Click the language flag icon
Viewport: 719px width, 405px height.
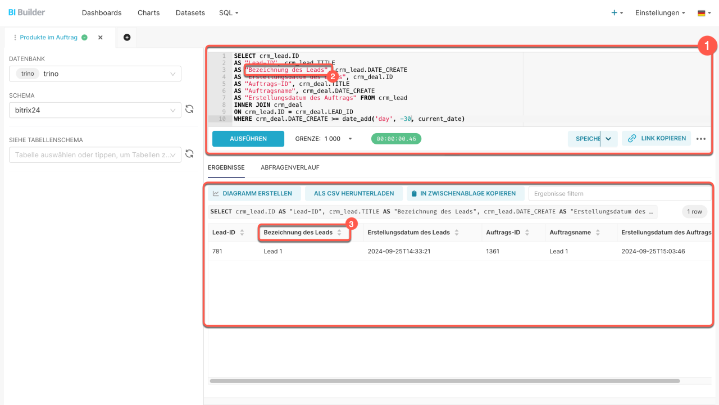[704, 13]
